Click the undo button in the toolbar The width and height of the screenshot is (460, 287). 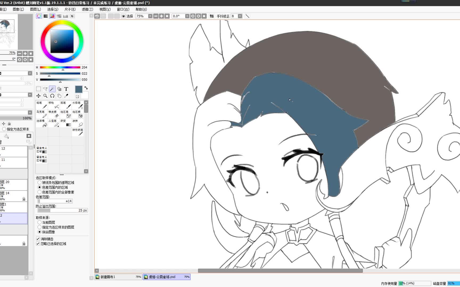pyautogui.click(x=97, y=16)
